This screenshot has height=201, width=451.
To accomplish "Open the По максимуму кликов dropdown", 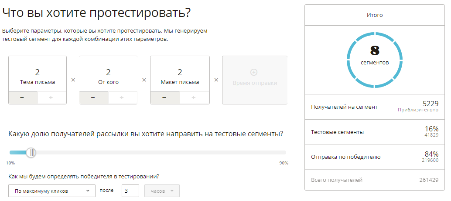I will 51,191.
